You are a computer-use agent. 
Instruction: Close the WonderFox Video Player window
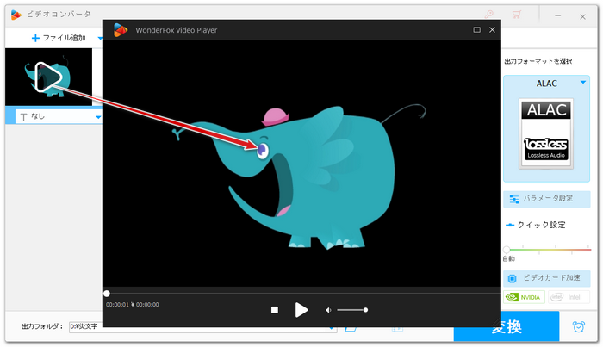[493, 30]
